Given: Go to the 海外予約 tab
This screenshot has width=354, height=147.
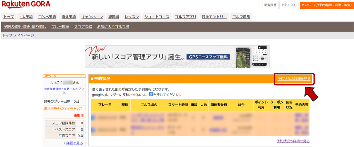Looking at the screenshot, I should (68, 17).
